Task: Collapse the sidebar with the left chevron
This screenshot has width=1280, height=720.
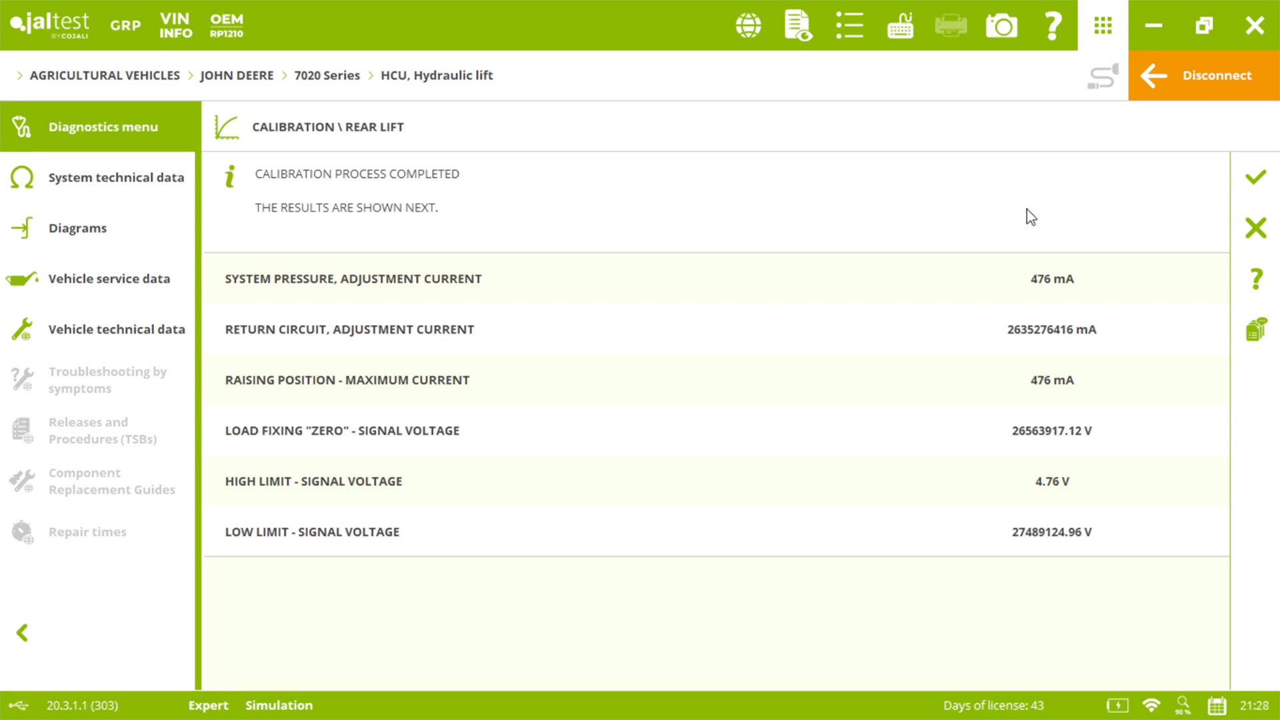Action: (x=22, y=633)
